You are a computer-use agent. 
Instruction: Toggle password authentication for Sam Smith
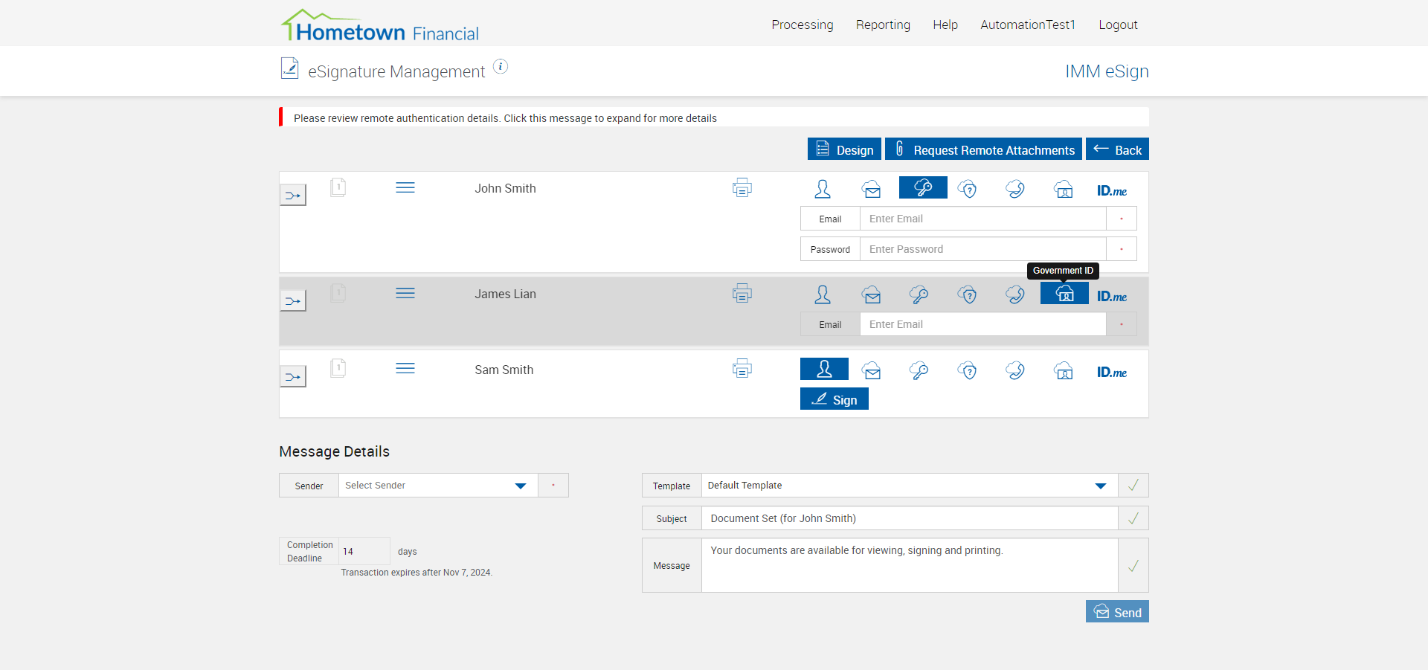click(919, 370)
